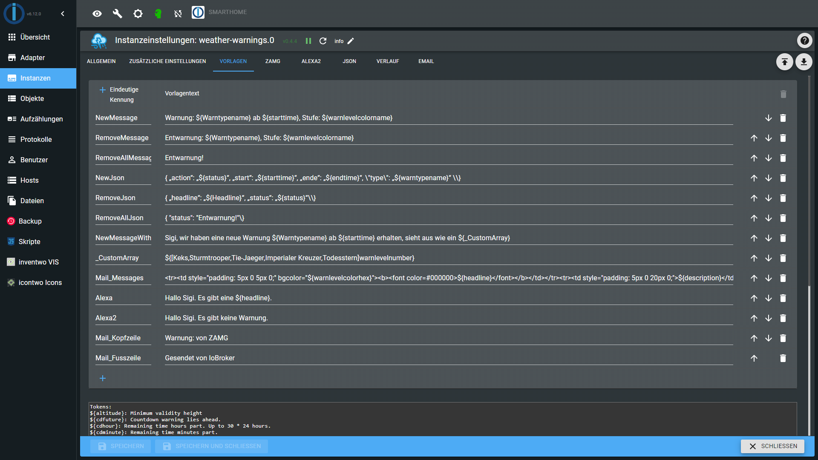Move the RemoveJson row down
The width and height of the screenshot is (818, 460).
[769, 198]
